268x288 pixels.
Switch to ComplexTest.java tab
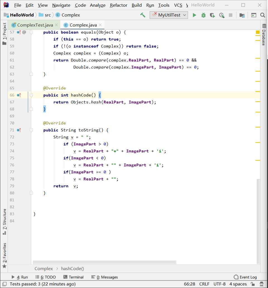[35, 25]
